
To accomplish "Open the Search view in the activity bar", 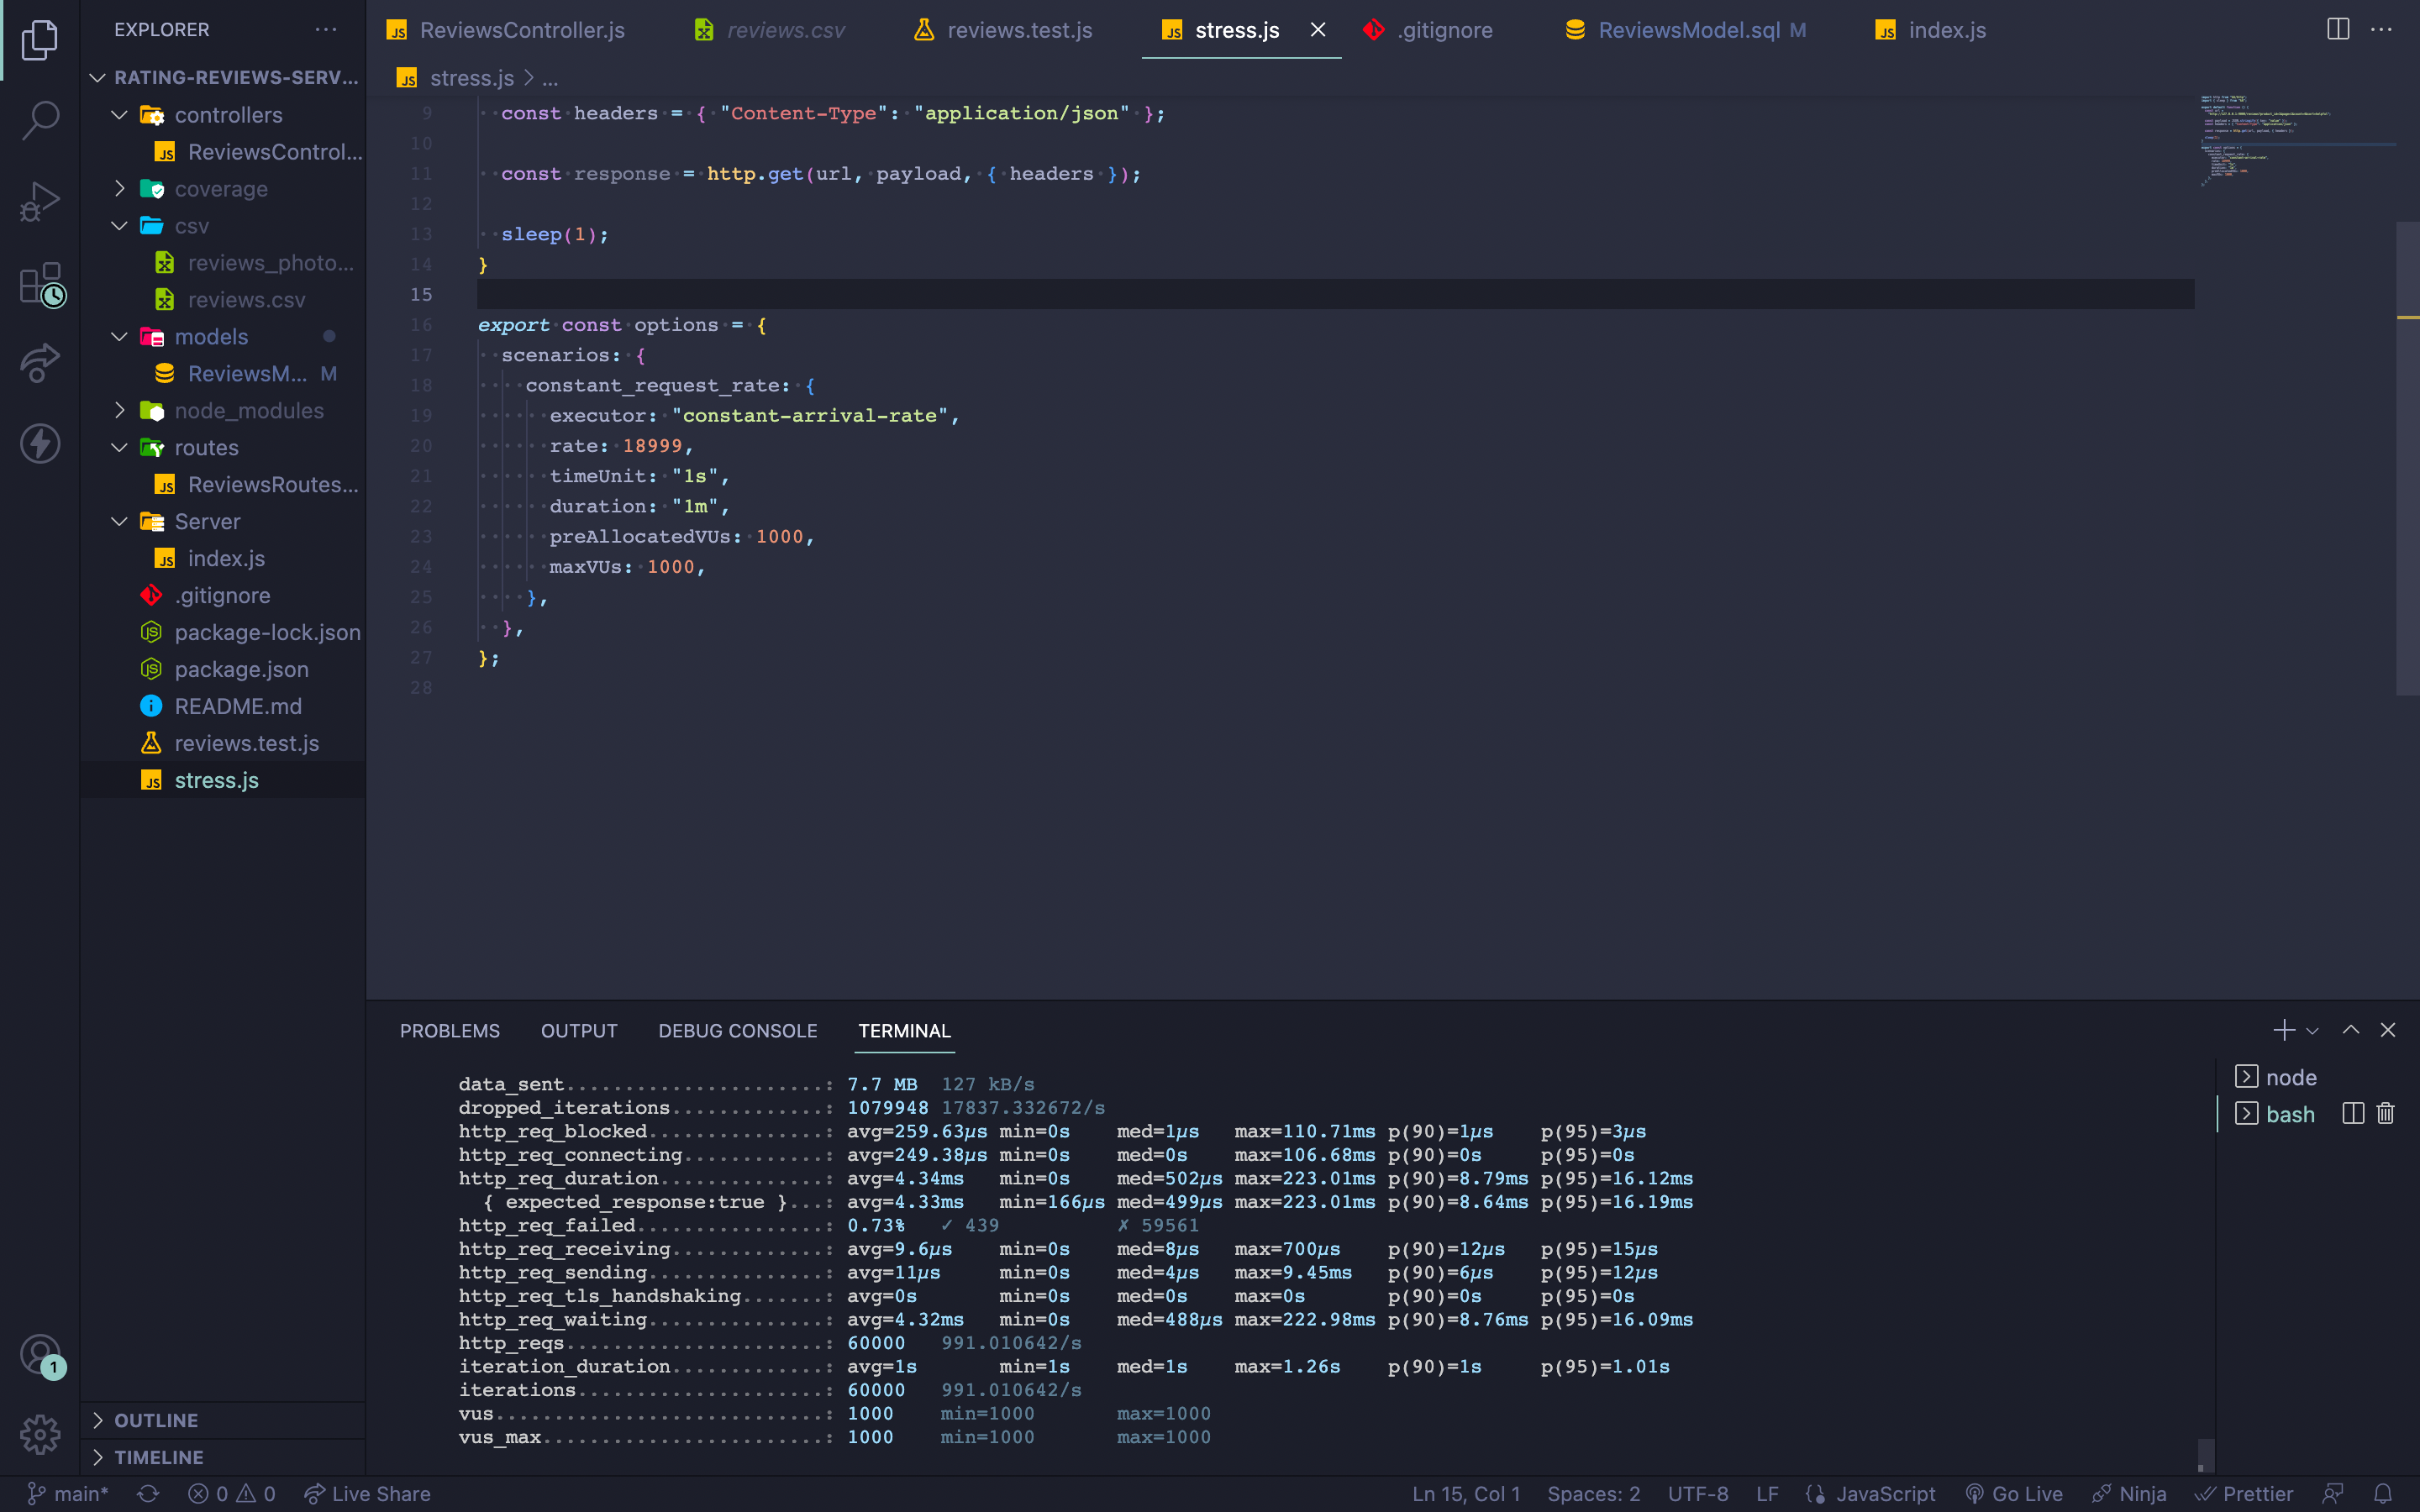I will pyautogui.click(x=39, y=119).
